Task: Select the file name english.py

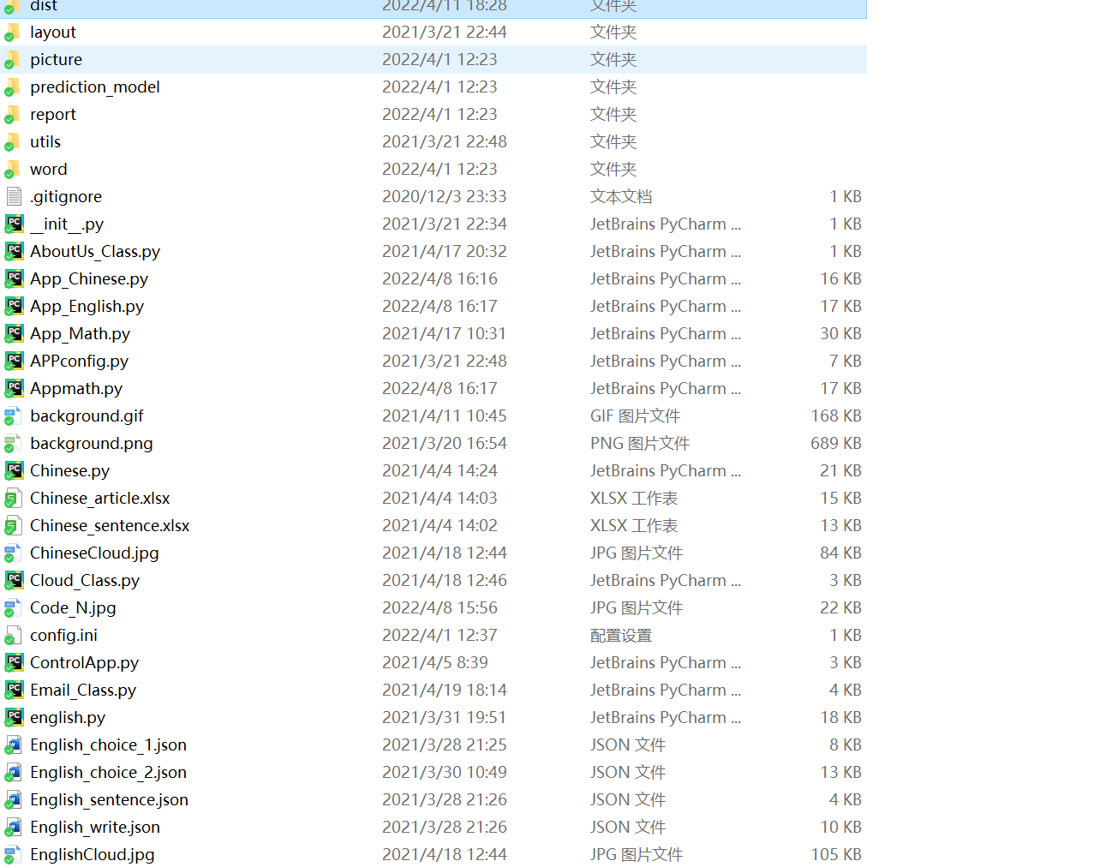Action: click(68, 718)
